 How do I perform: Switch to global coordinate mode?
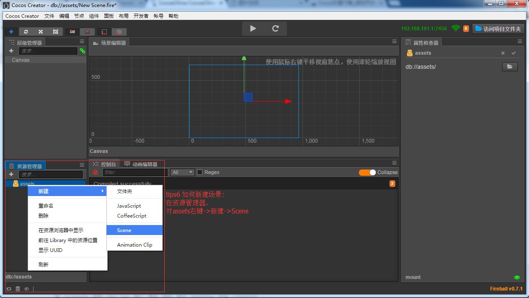(x=119, y=31)
